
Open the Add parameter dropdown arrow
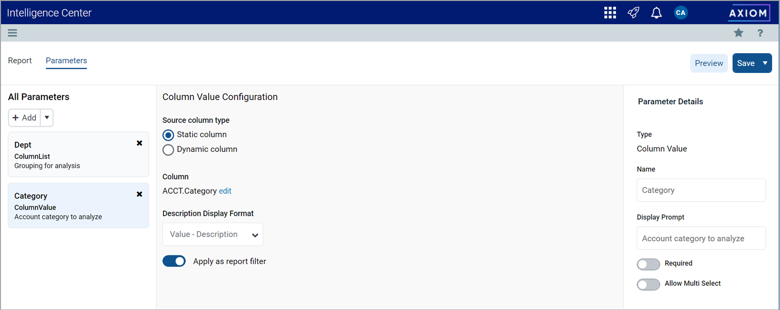tap(47, 118)
